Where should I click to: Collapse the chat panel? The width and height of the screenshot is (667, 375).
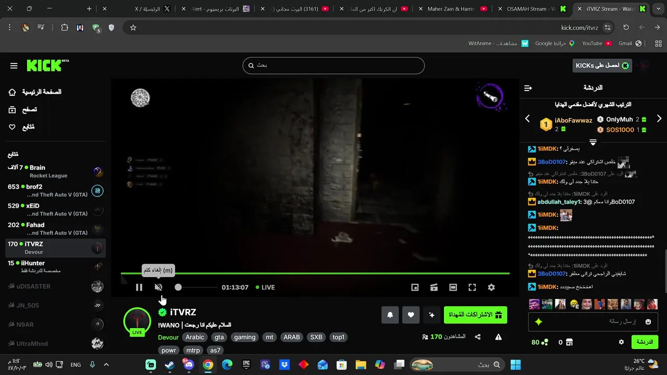528,88
